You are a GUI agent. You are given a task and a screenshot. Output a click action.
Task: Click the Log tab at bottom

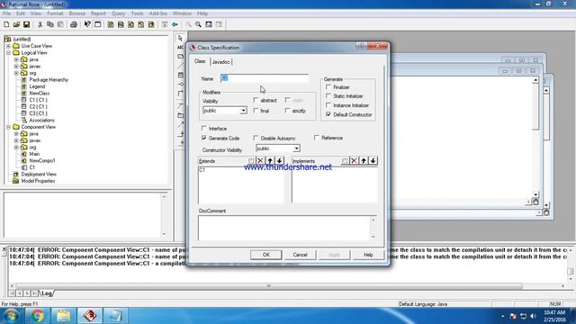47,293
